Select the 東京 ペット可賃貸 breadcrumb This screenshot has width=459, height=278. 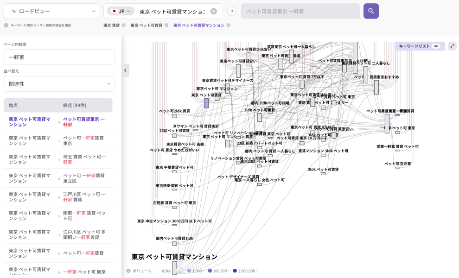147,25
